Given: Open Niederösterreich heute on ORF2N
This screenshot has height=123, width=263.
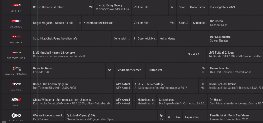Looking at the screenshot, I should pyautogui.click(x=107, y=23).
